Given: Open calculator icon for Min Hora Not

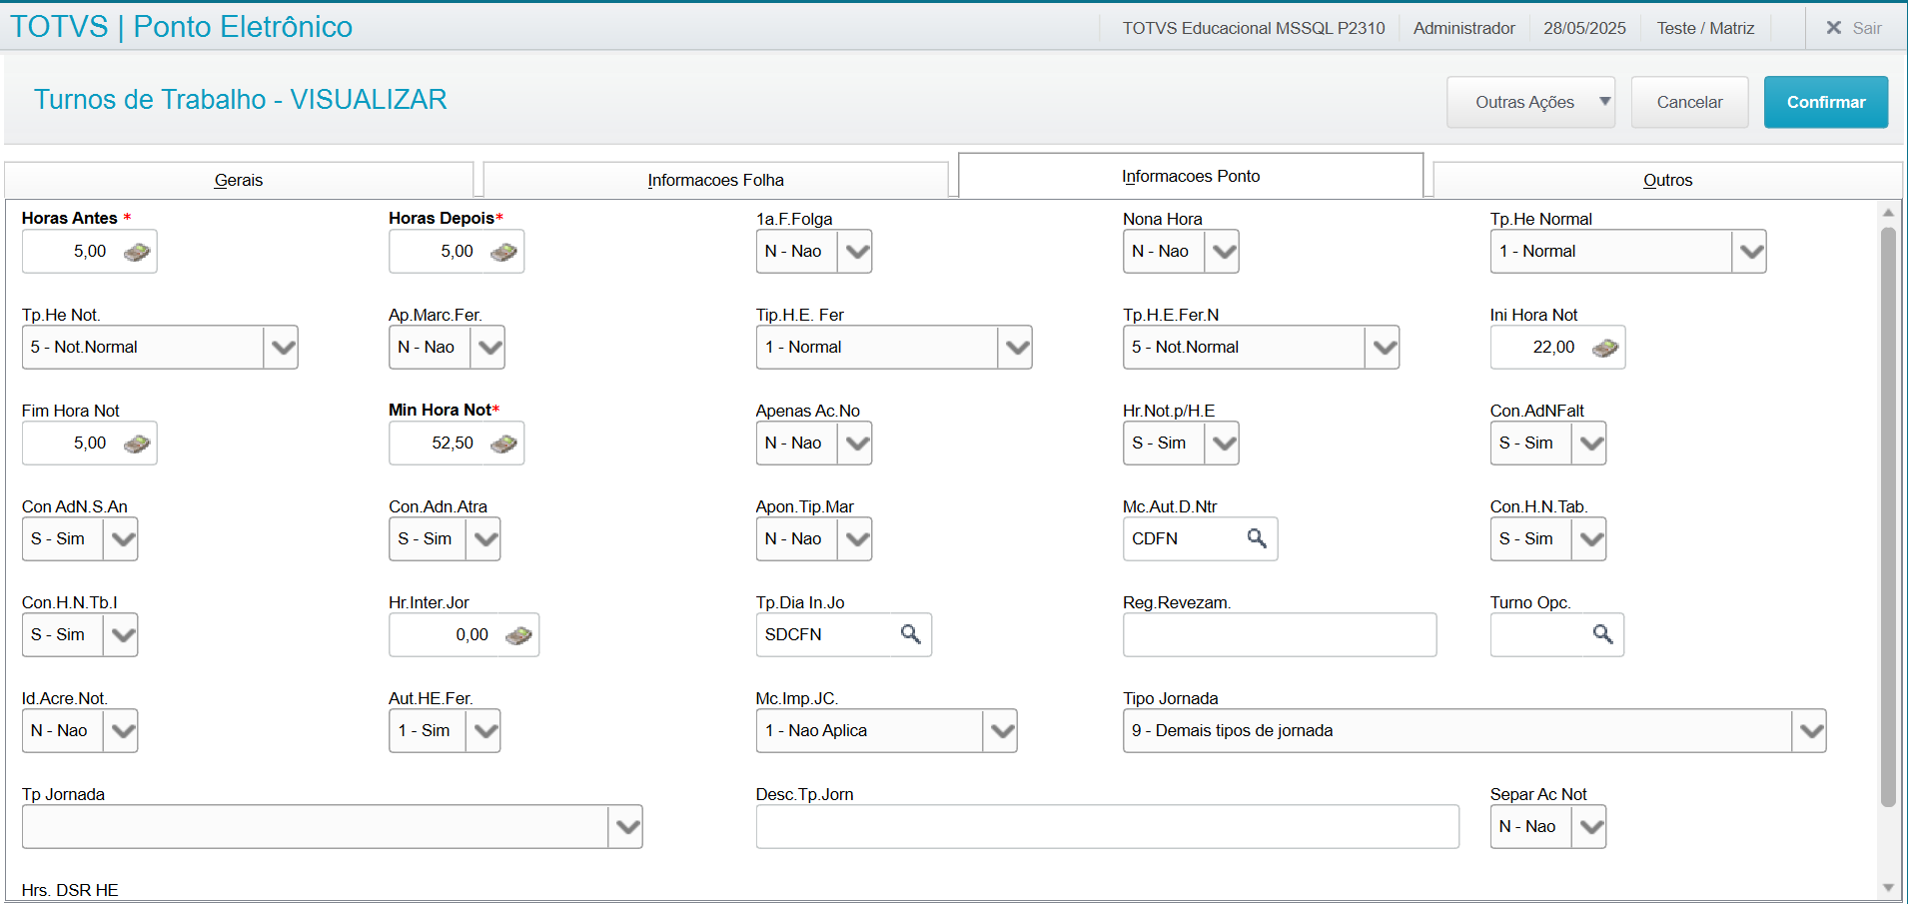Looking at the screenshot, I should [504, 444].
